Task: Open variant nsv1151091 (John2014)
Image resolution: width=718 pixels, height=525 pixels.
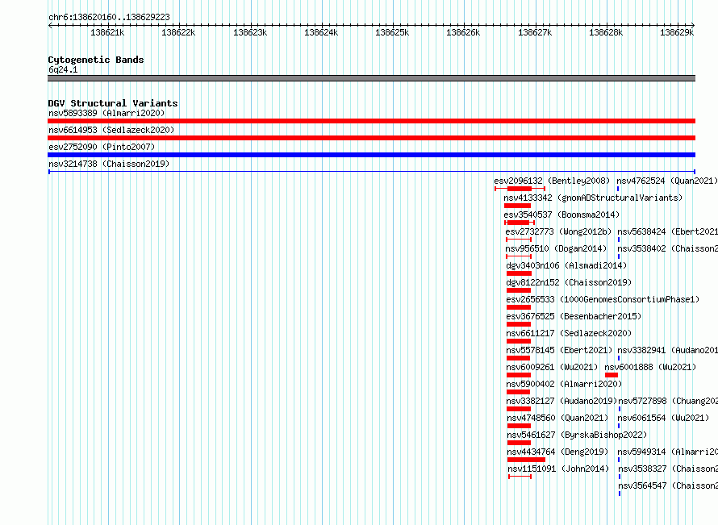Action: 558,469
